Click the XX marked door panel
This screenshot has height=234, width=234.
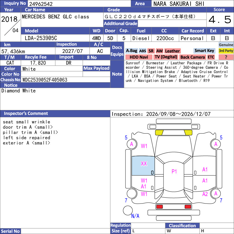click(143, 166)
